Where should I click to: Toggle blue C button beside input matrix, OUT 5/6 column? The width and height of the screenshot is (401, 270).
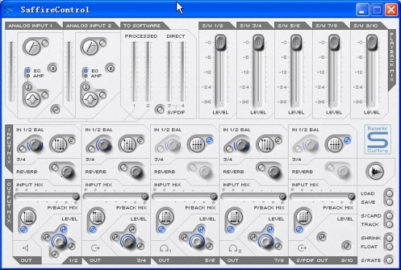click(x=209, y=140)
